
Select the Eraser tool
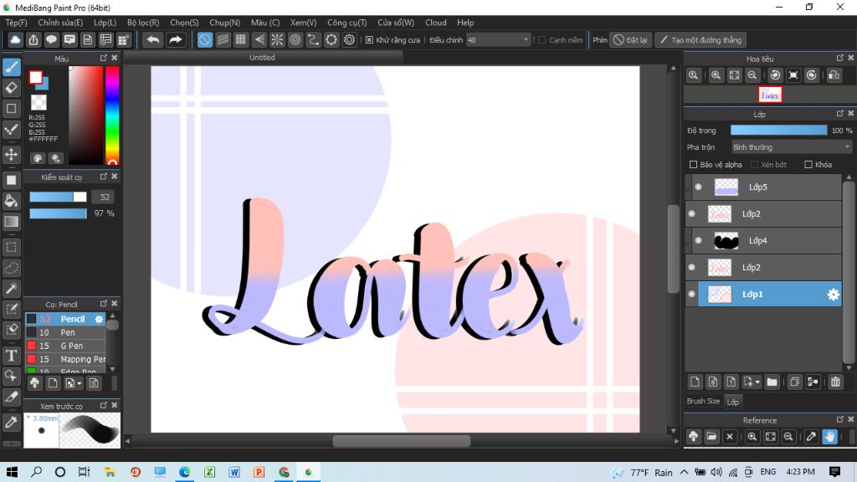12,87
